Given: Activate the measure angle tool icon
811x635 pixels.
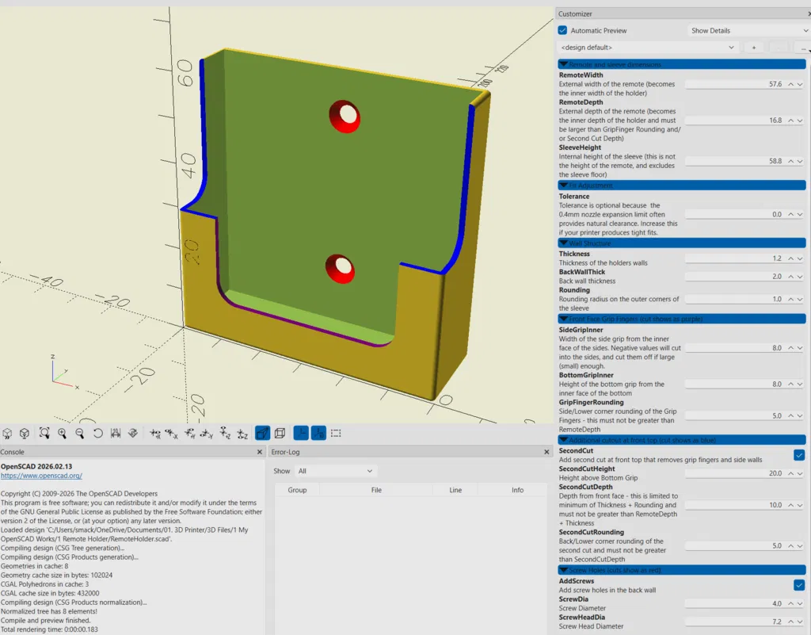Looking at the screenshot, I should (133, 433).
